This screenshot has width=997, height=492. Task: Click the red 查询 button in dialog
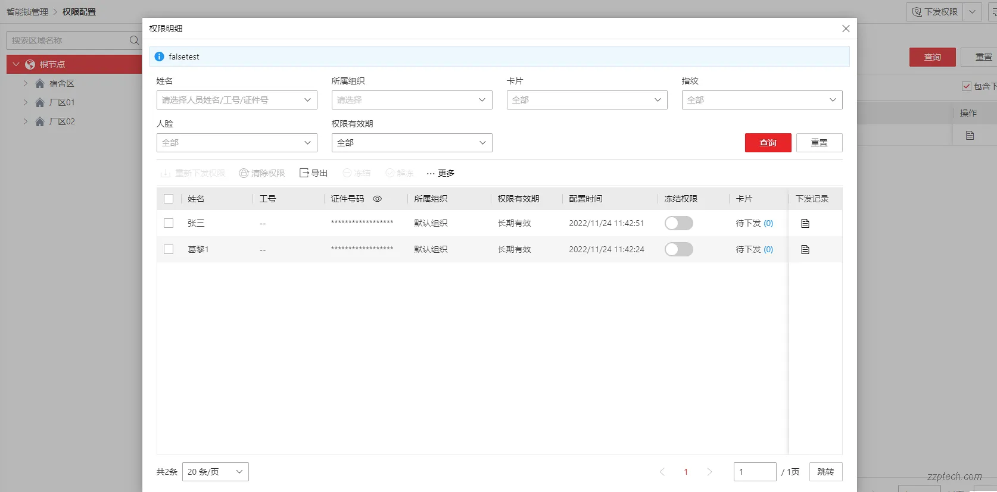pos(768,143)
